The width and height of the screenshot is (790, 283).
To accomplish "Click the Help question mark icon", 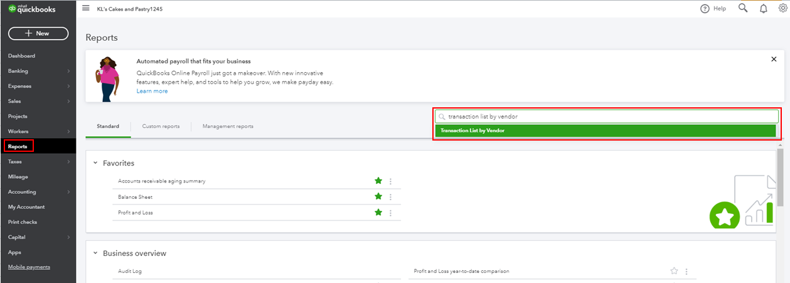I will (x=705, y=9).
